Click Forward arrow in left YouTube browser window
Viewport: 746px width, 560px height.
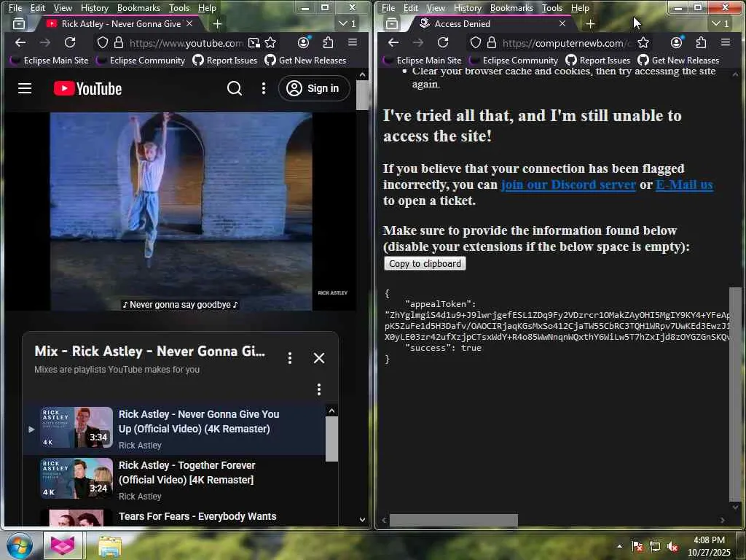point(44,43)
